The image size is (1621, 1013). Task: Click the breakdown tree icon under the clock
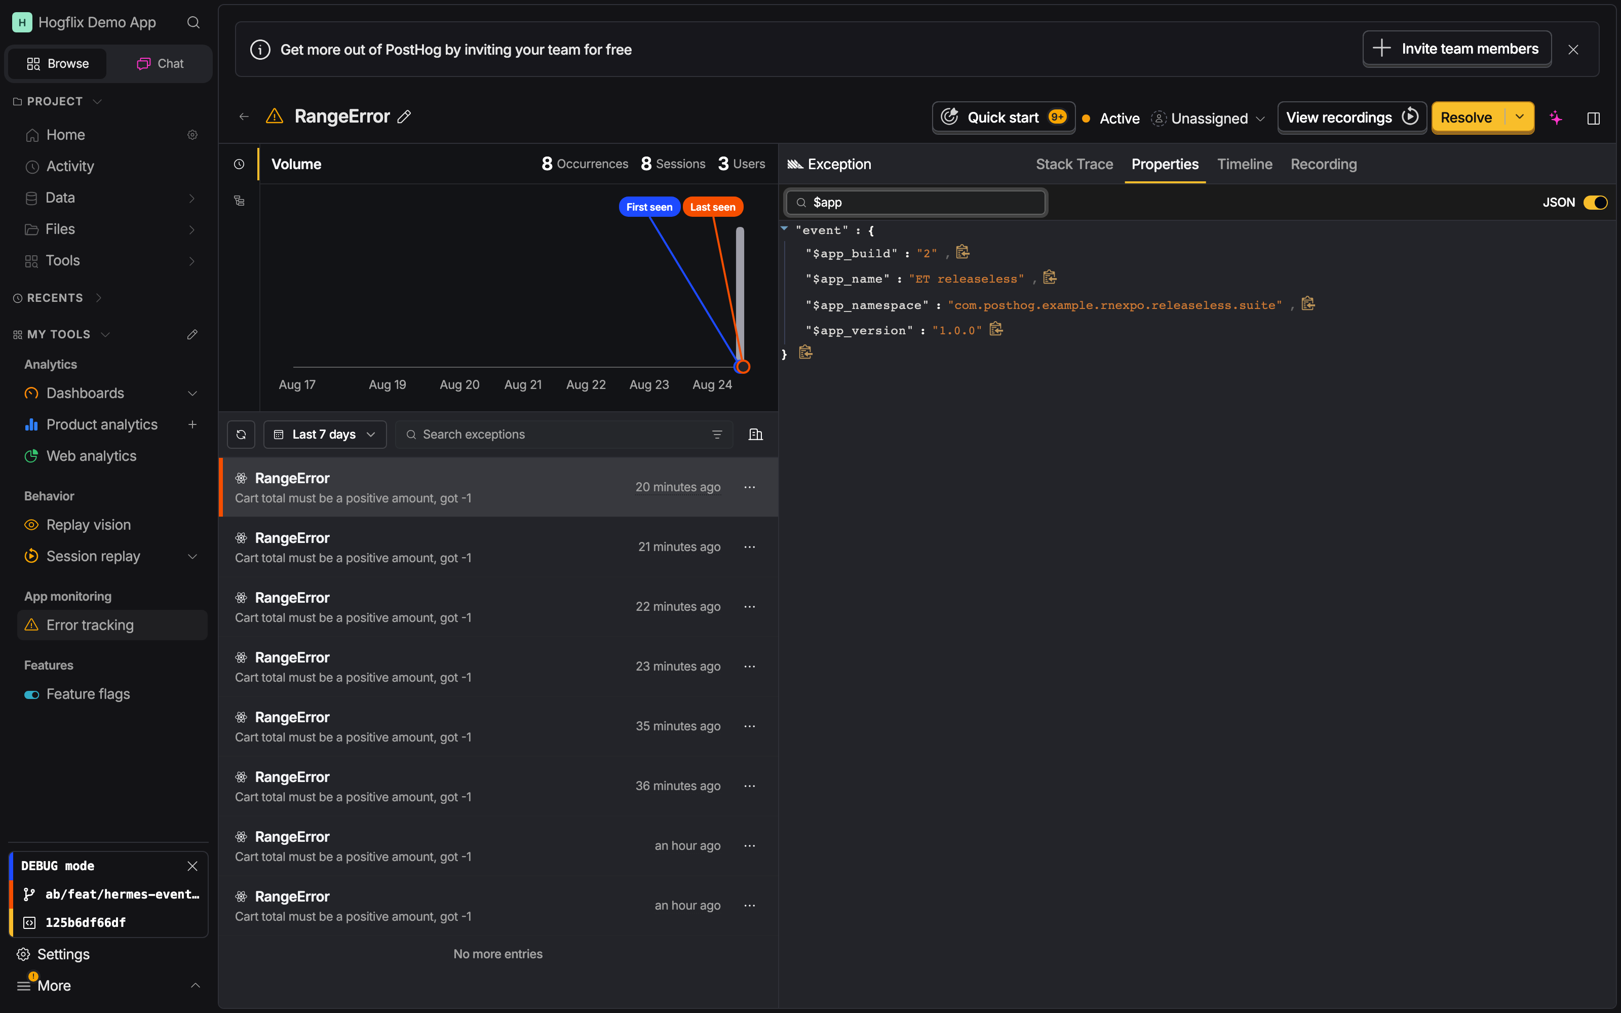coord(239,201)
